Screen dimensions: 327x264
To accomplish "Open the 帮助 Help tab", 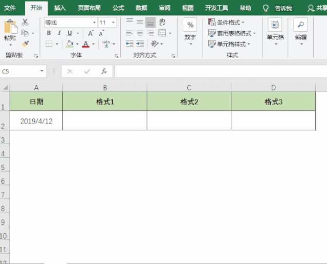I will [x=246, y=8].
